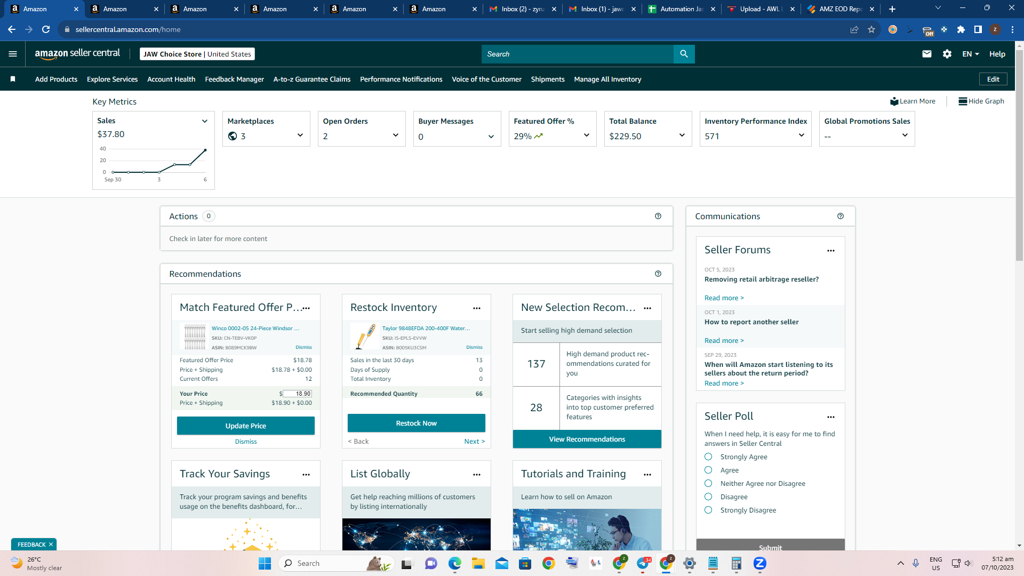Open List Globally card options menu
1024x576 pixels.
477,475
